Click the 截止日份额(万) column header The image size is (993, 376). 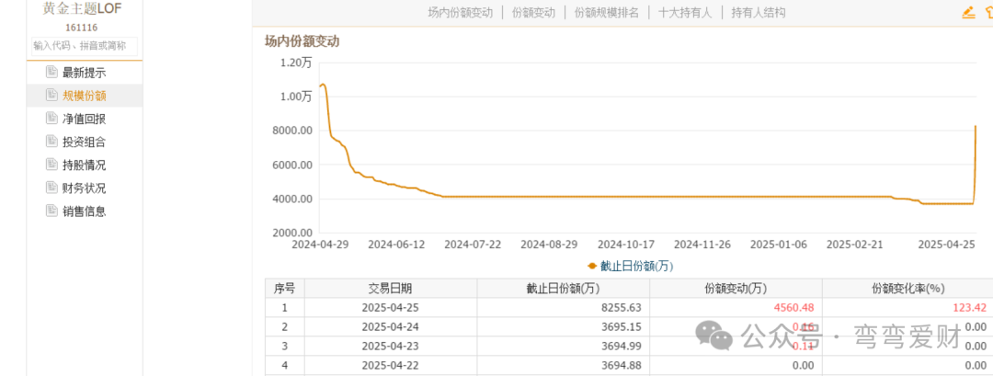point(563,289)
